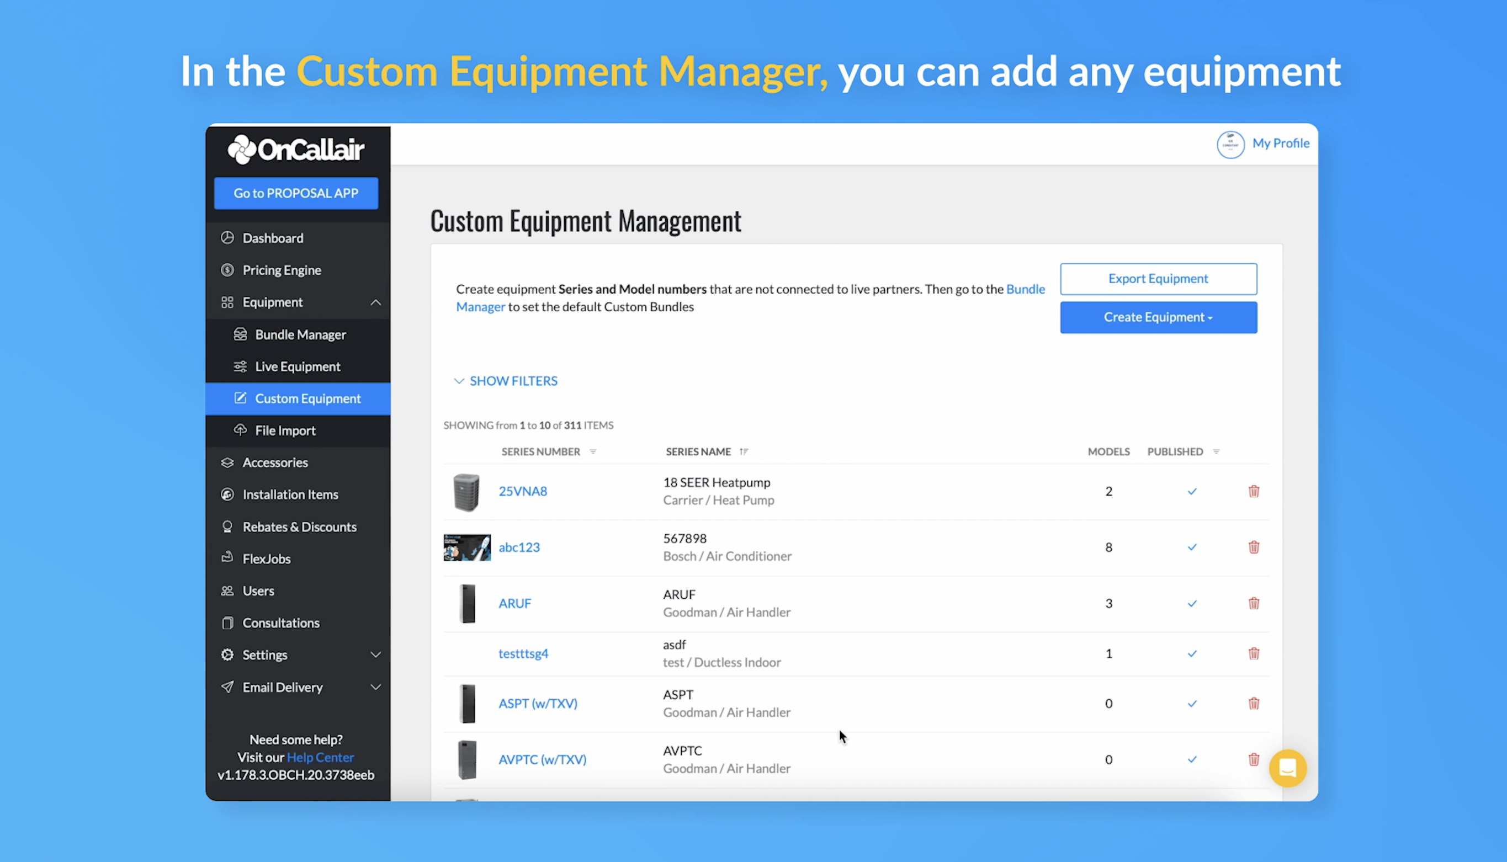The width and height of the screenshot is (1507, 862).
Task: Follow the Bundle Manager link in the description
Action: click(750, 298)
